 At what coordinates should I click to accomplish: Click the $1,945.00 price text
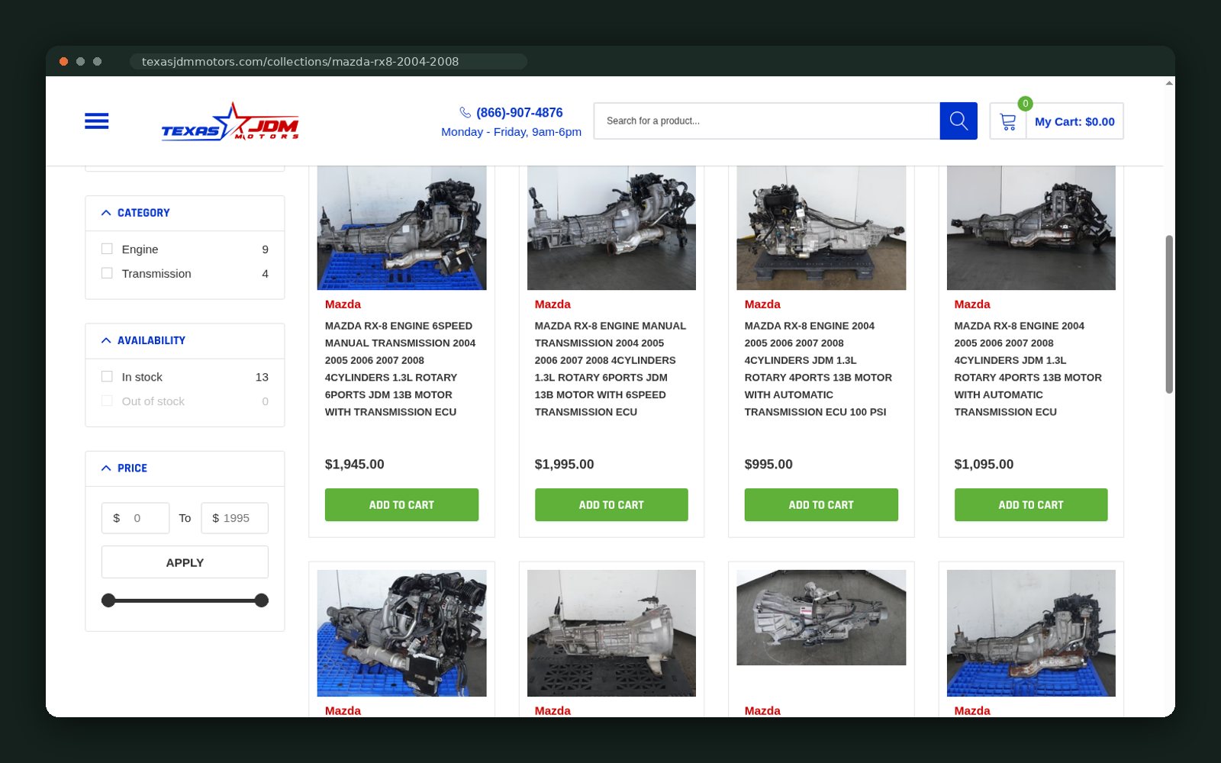tap(355, 464)
